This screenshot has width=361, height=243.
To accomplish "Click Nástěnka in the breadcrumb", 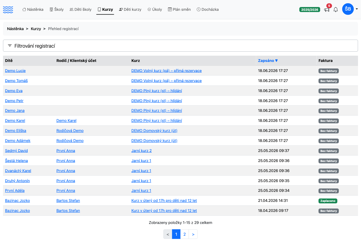I will tap(15, 29).
